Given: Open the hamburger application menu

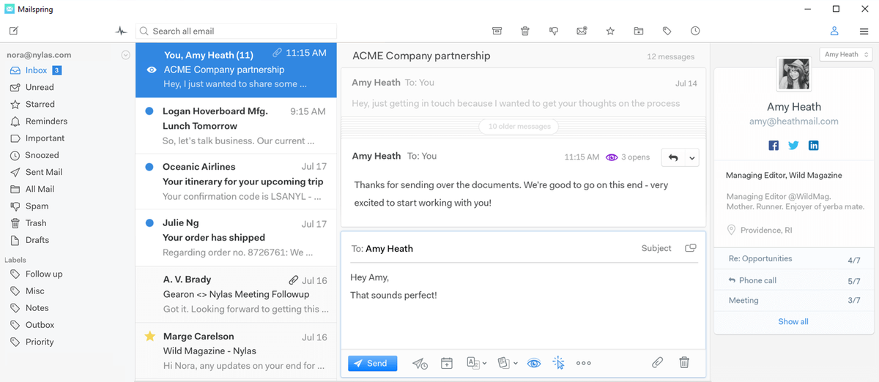Looking at the screenshot, I should [x=864, y=31].
